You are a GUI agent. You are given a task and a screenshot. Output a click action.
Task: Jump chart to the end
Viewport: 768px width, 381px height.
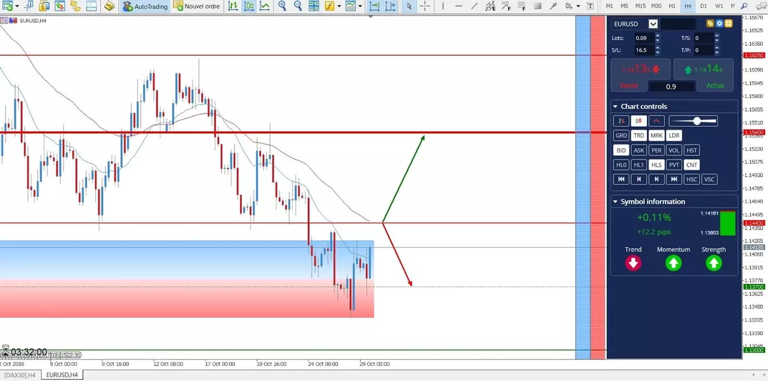point(674,179)
